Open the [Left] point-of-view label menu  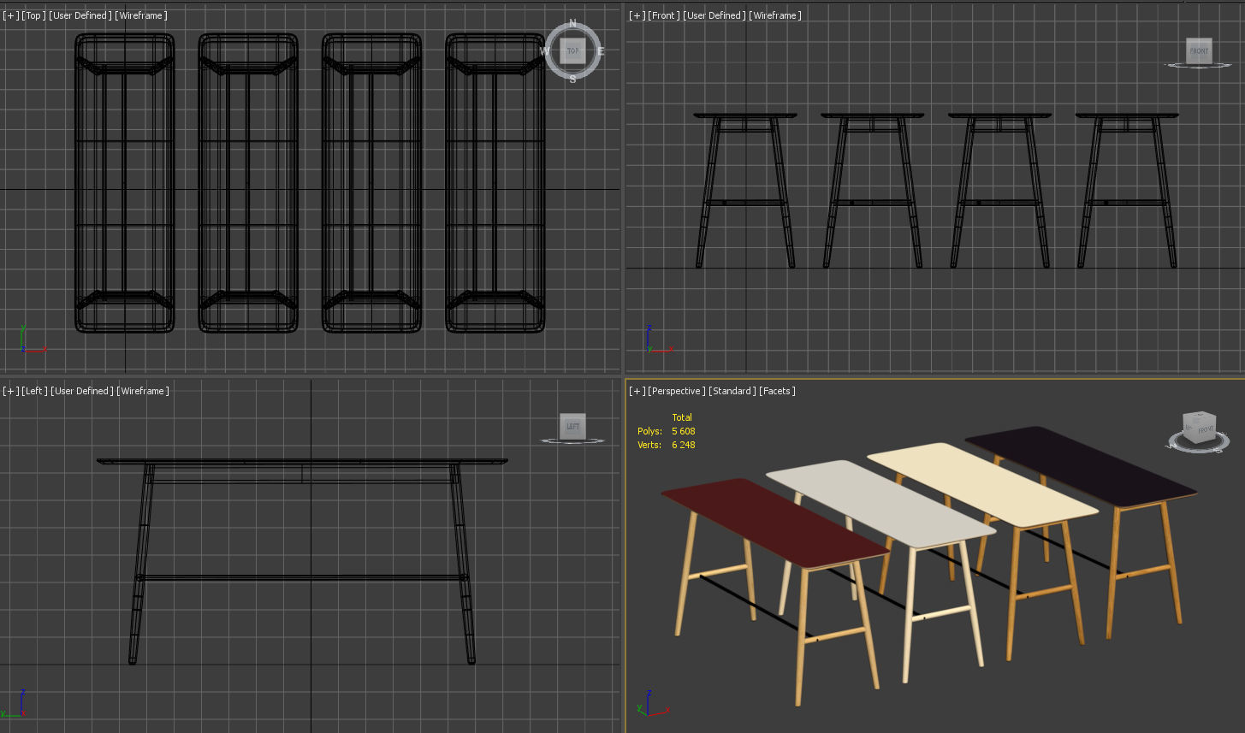pyautogui.click(x=35, y=391)
